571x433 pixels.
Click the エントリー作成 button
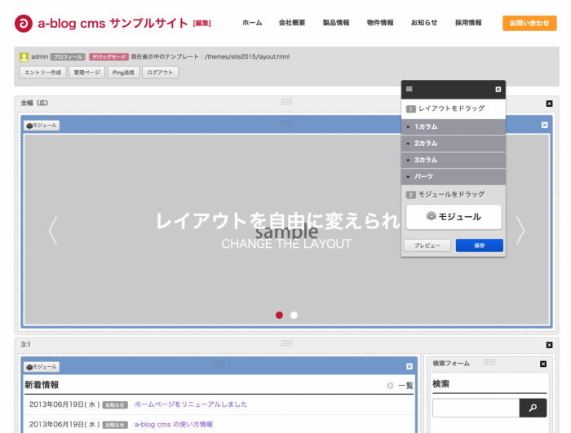coord(43,73)
